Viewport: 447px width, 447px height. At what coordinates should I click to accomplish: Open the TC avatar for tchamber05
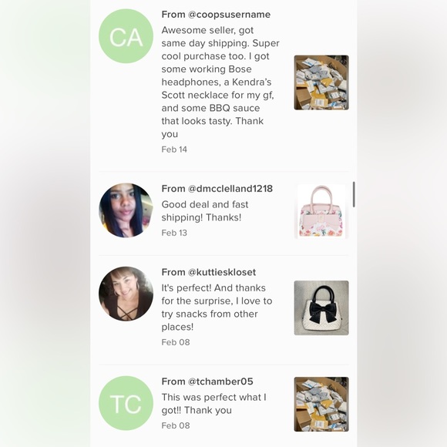[126, 403]
